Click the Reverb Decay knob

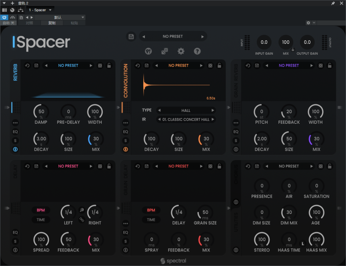point(41,139)
